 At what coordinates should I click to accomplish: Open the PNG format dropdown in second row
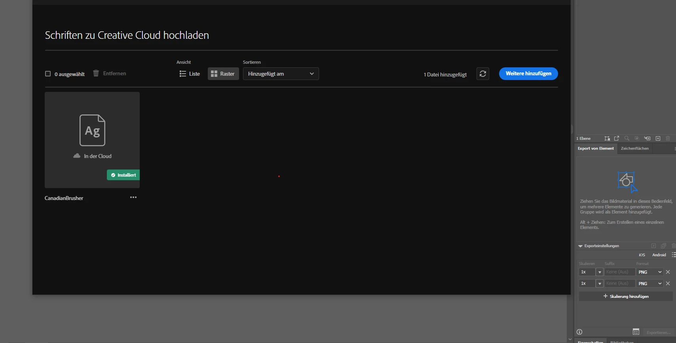(649, 284)
